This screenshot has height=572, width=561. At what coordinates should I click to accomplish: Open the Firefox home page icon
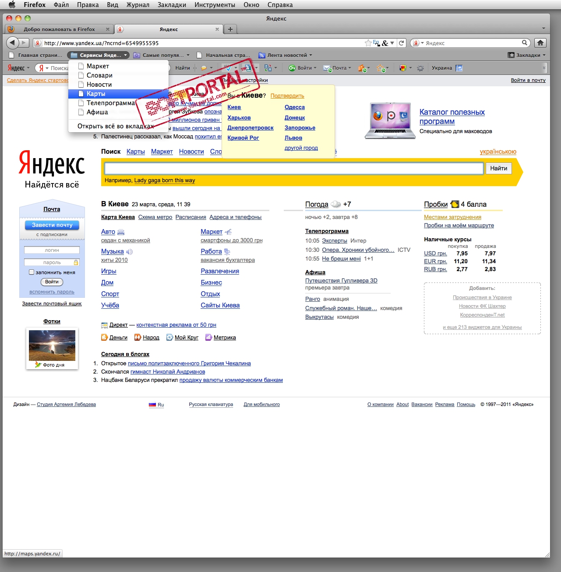(x=540, y=43)
